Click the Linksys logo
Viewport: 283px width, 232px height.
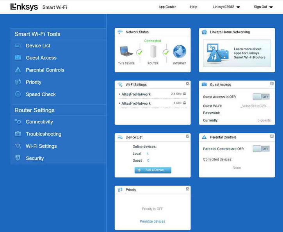pyautogui.click(x=24, y=7)
